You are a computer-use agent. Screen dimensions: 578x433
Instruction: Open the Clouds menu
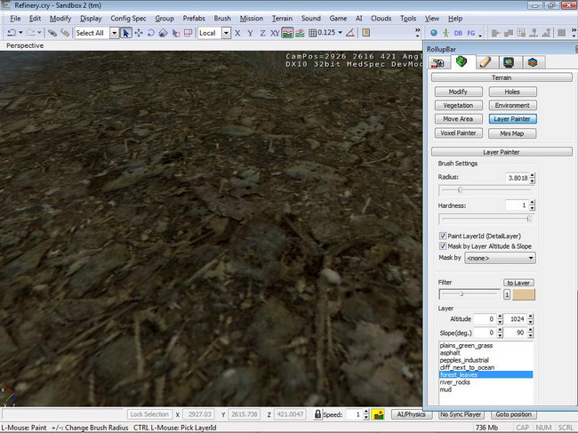coord(381,19)
